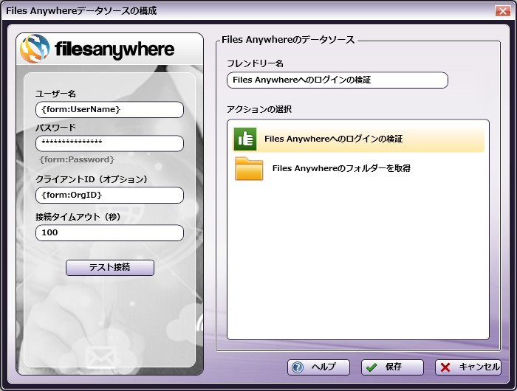
Task: Click the {form:Password} hint text
Action: pyautogui.click(x=77, y=160)
